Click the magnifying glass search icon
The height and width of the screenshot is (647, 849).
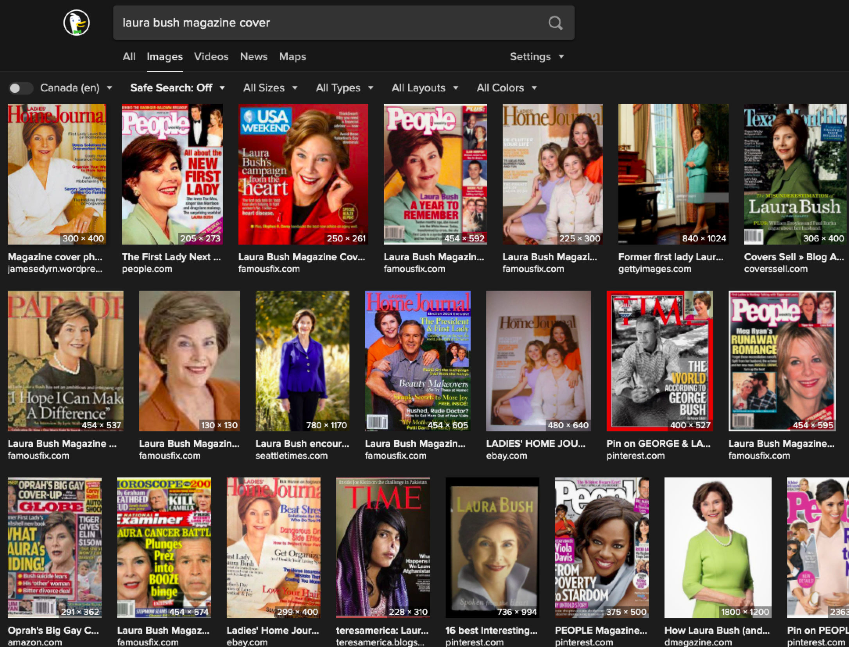[x=555, y=23]
